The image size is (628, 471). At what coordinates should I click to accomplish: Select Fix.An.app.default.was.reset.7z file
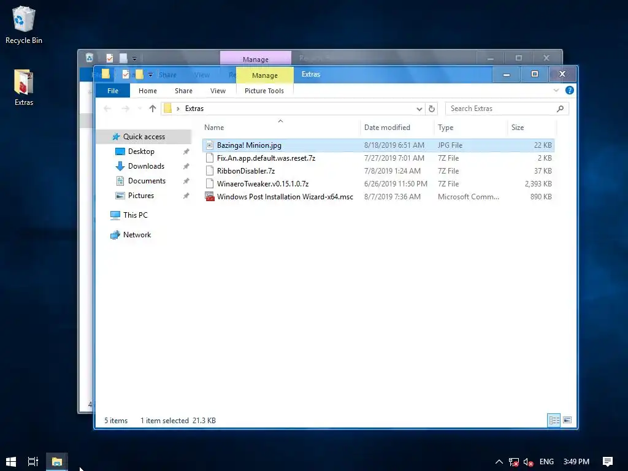378,158
